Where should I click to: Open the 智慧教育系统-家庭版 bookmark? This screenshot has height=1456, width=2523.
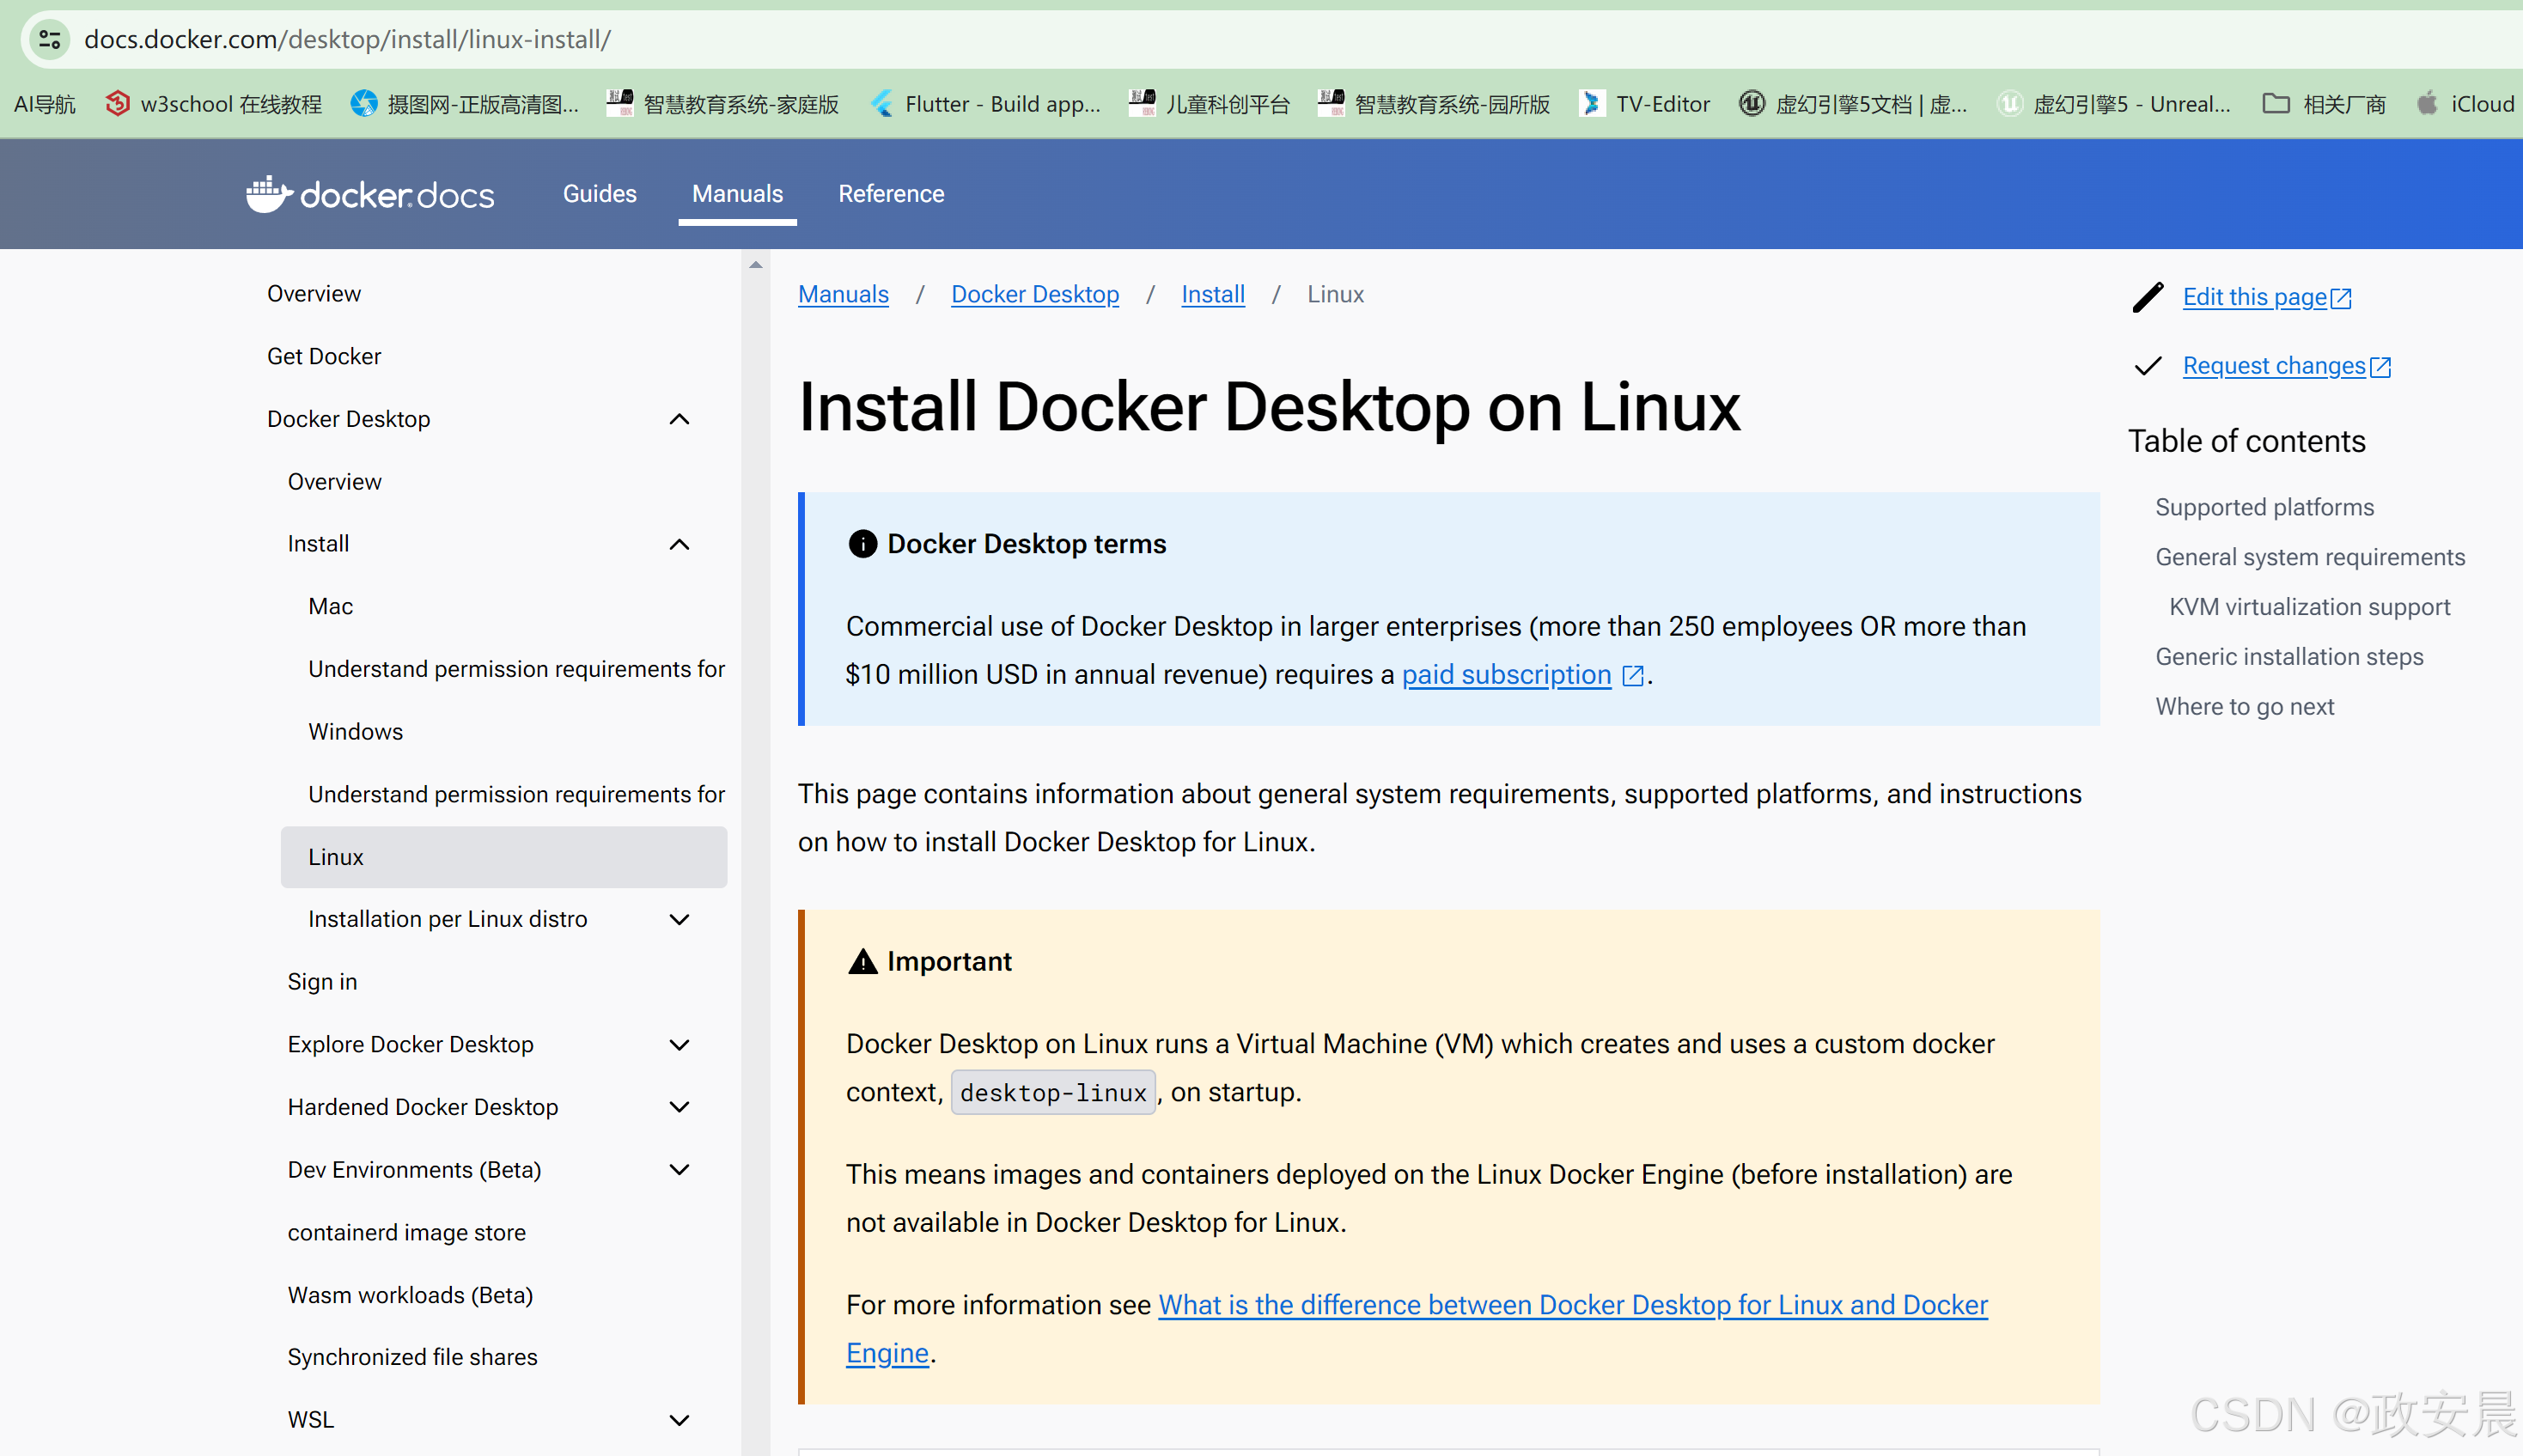723,103
